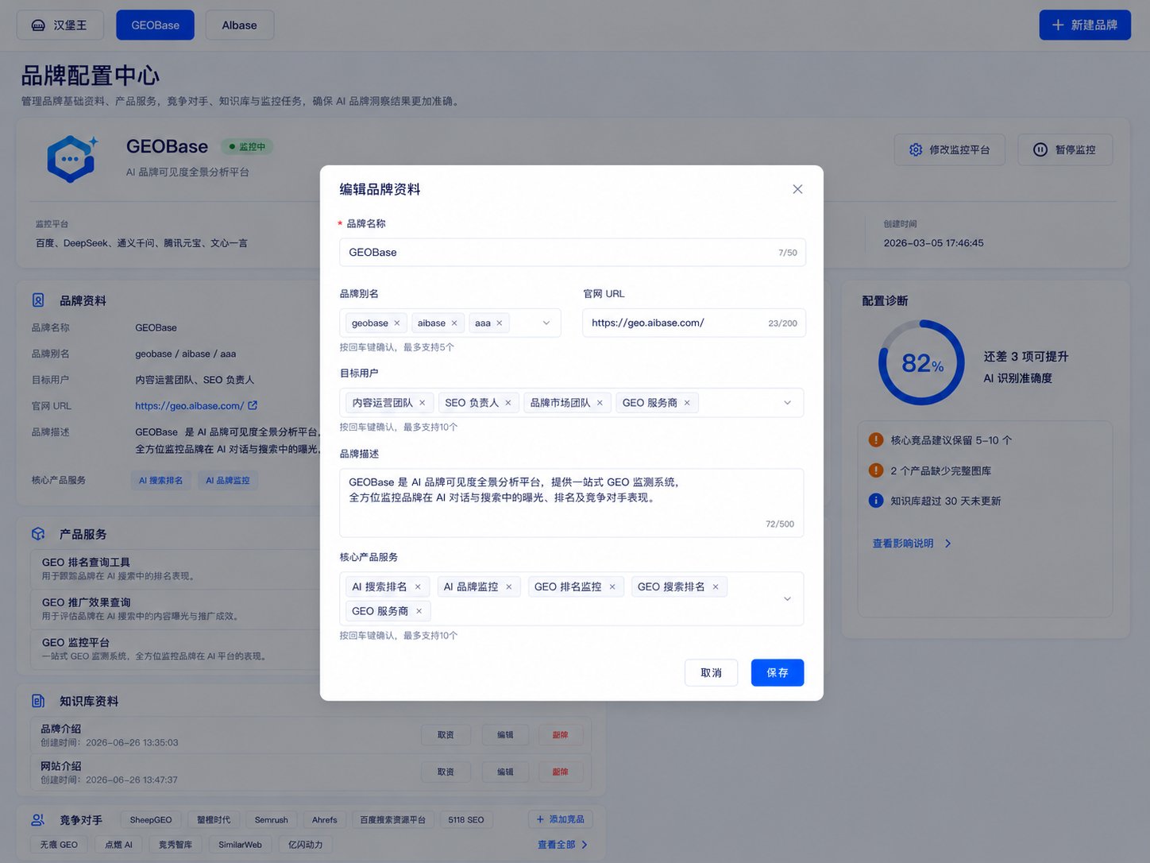Click the 品牌描述 text area
This screenshot has width=1150, height=863.
(572, 503)
